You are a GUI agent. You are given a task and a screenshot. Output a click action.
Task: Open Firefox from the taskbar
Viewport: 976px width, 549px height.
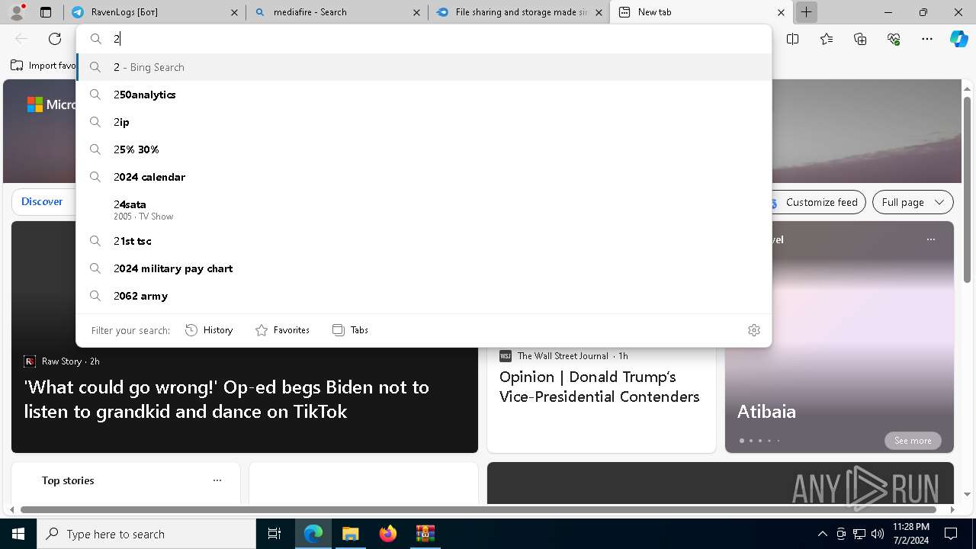(387, 534)
